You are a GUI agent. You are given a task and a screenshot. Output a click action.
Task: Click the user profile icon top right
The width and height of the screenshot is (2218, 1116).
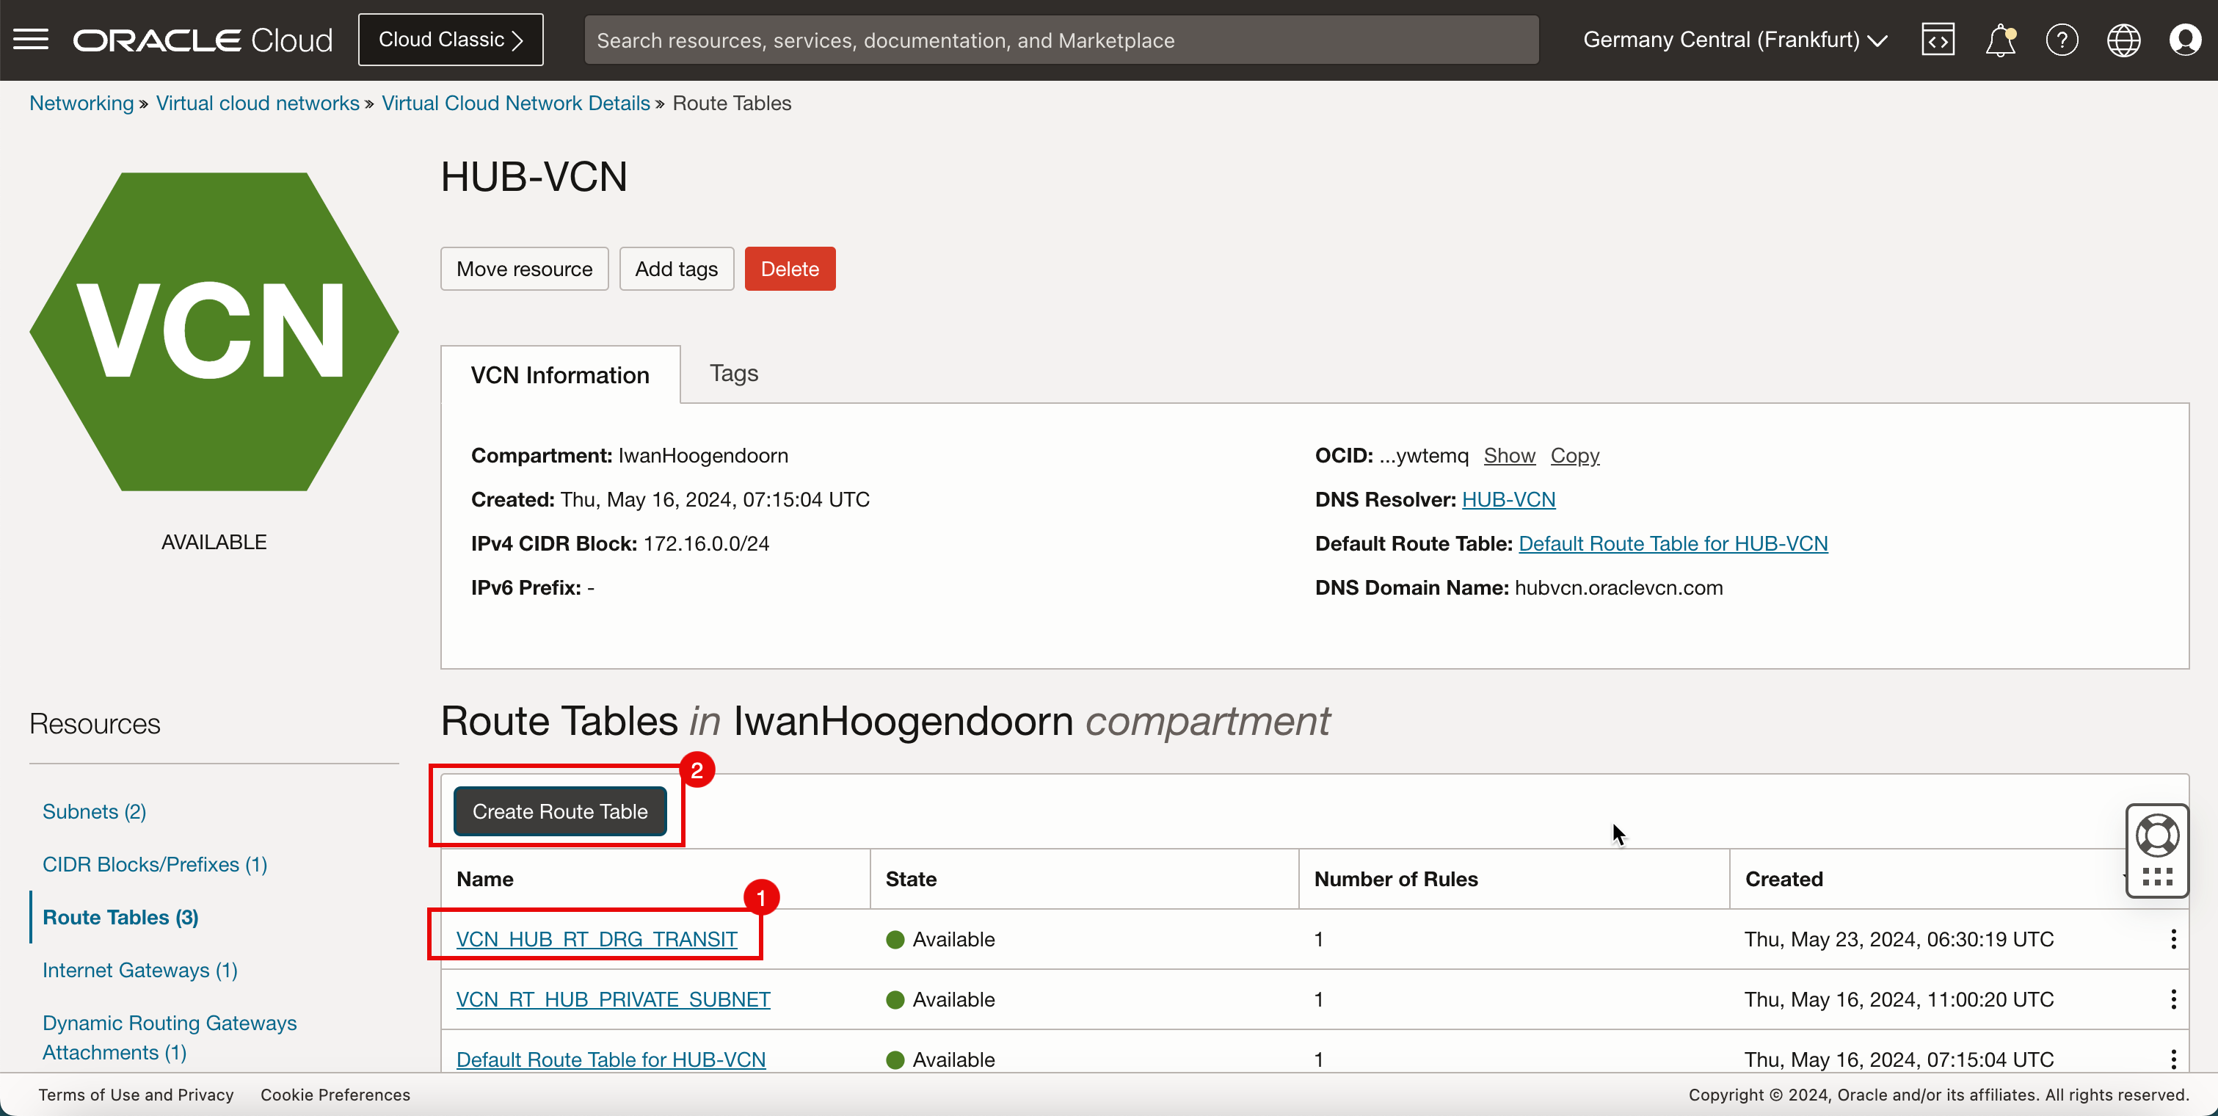pos(2185,40)
